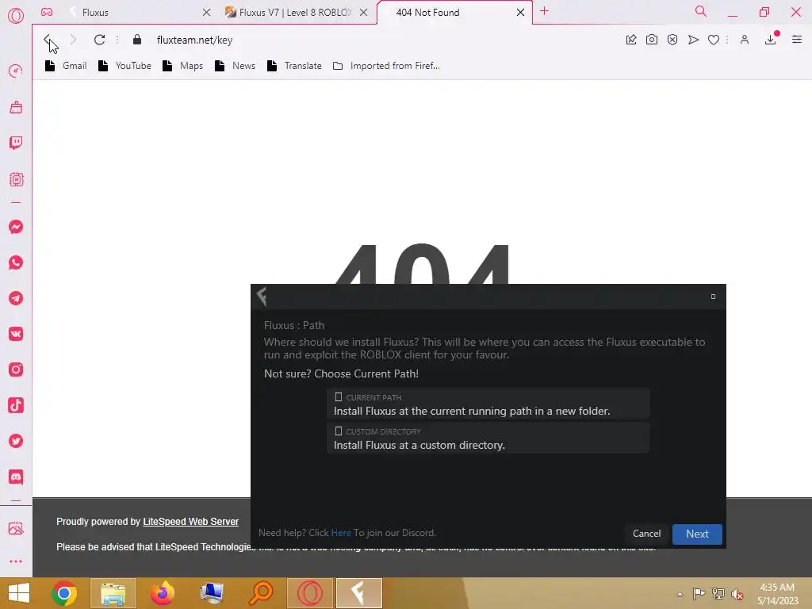Add page to bookmarks heart icon
Viewport: 812px width, 609px height.
[714, 40]
